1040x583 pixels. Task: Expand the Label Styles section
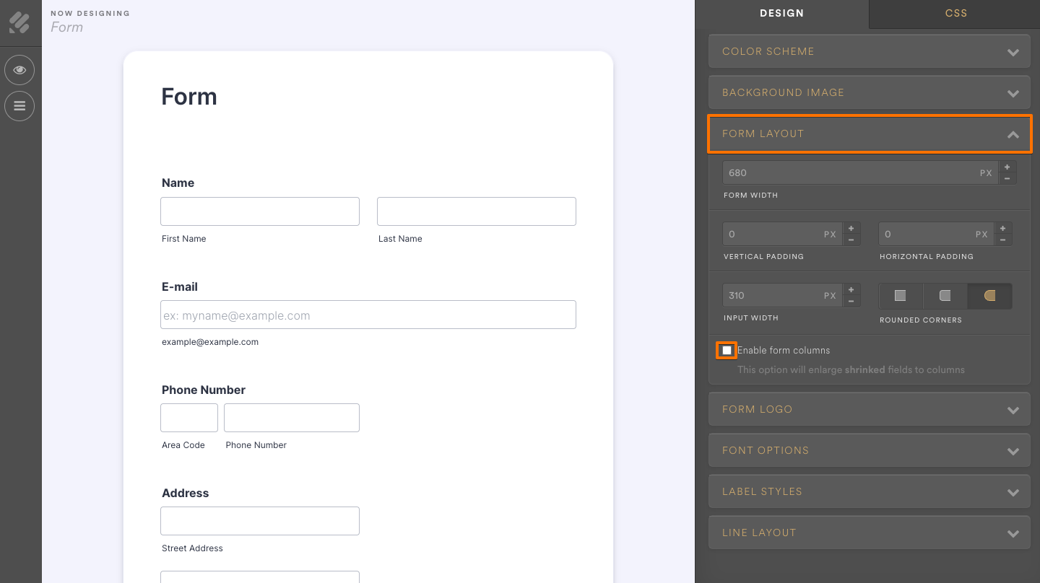point(869,491)
